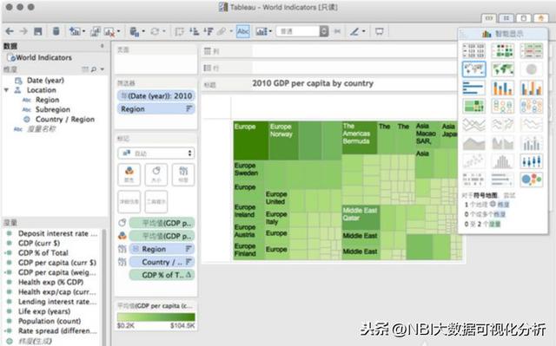Open the highlight pen tool
This screenshot has width=556, height=346.
354,31
